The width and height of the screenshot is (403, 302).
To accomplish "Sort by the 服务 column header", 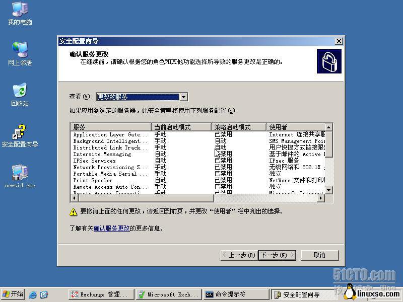I will click(111, 127).
